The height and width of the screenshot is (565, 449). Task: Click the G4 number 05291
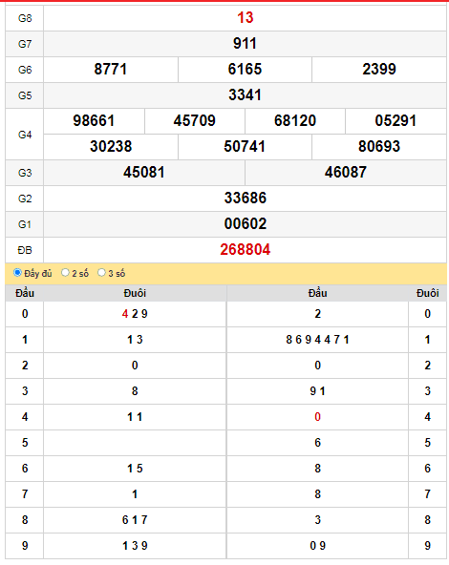[x=396, y=120]
